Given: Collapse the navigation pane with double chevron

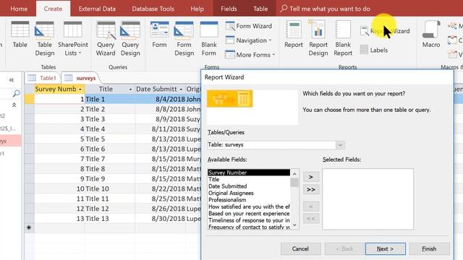Looking at the screenshot, I should [12, 80].
